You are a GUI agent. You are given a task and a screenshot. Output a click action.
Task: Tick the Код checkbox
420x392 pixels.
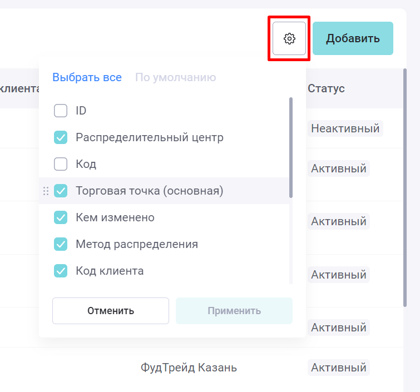(x=61, y=164)
